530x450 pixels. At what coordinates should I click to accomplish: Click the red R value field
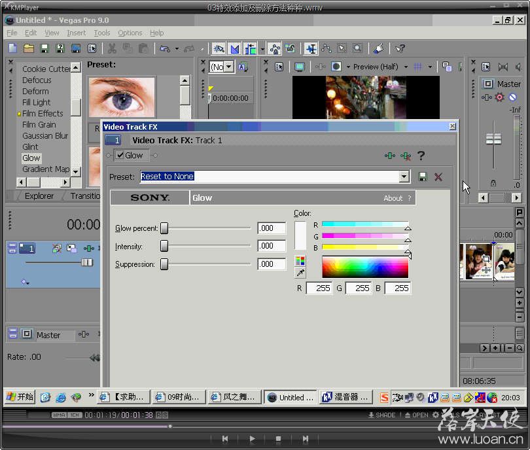click(319, 288)
